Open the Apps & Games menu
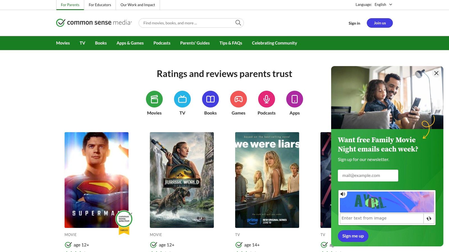This screenshot has width=449, height=252. coord(130,43)
